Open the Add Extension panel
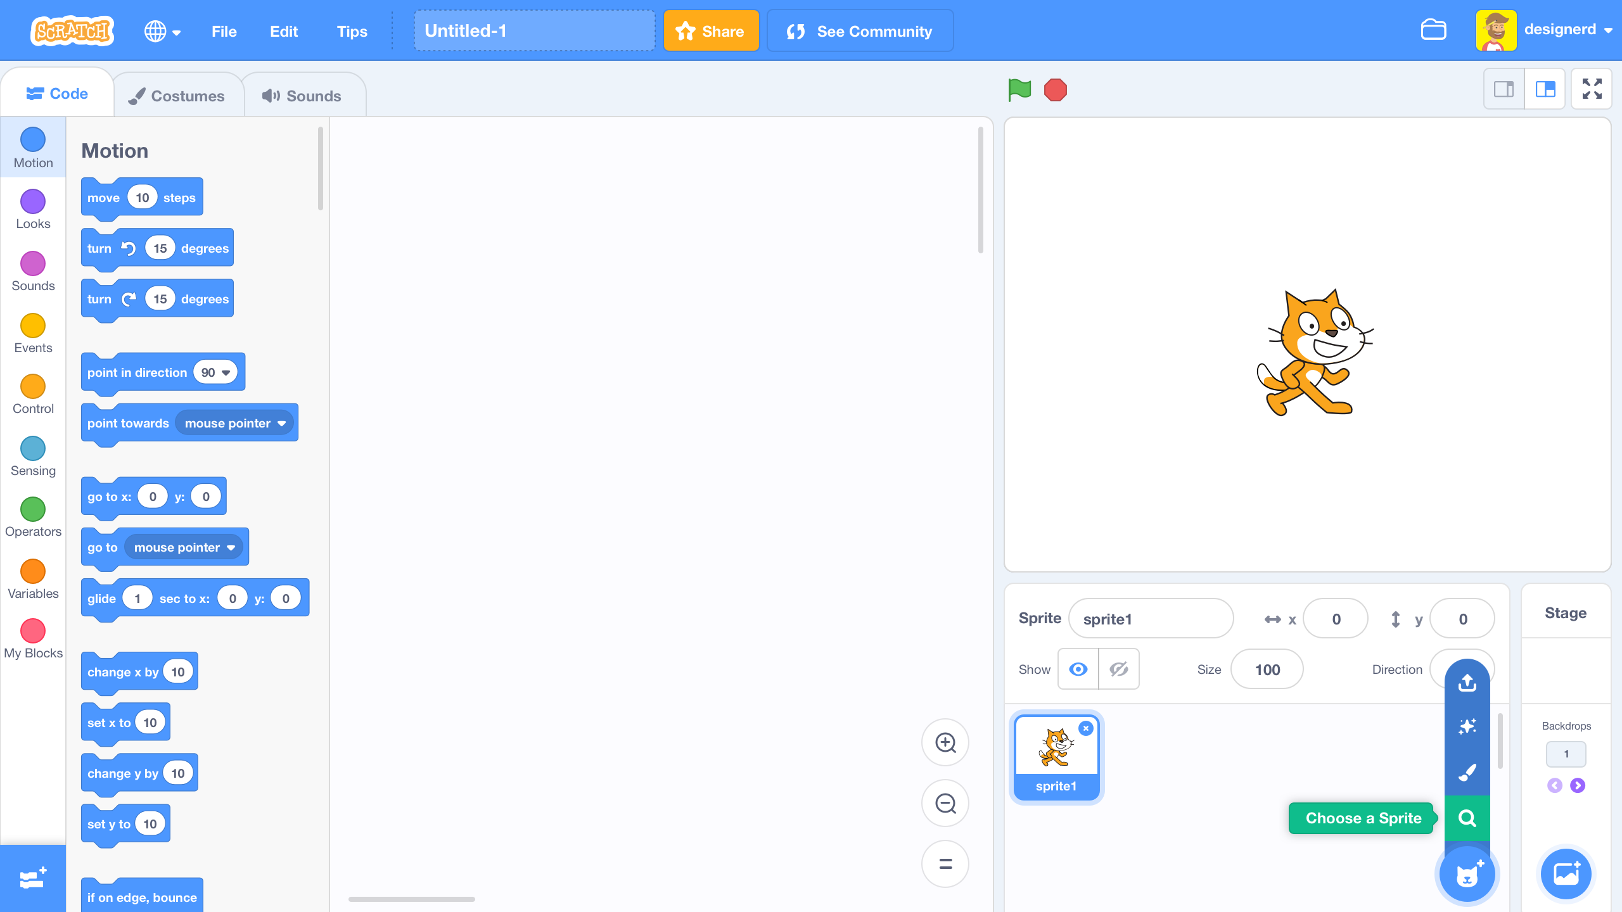 [x=32, y=878]
